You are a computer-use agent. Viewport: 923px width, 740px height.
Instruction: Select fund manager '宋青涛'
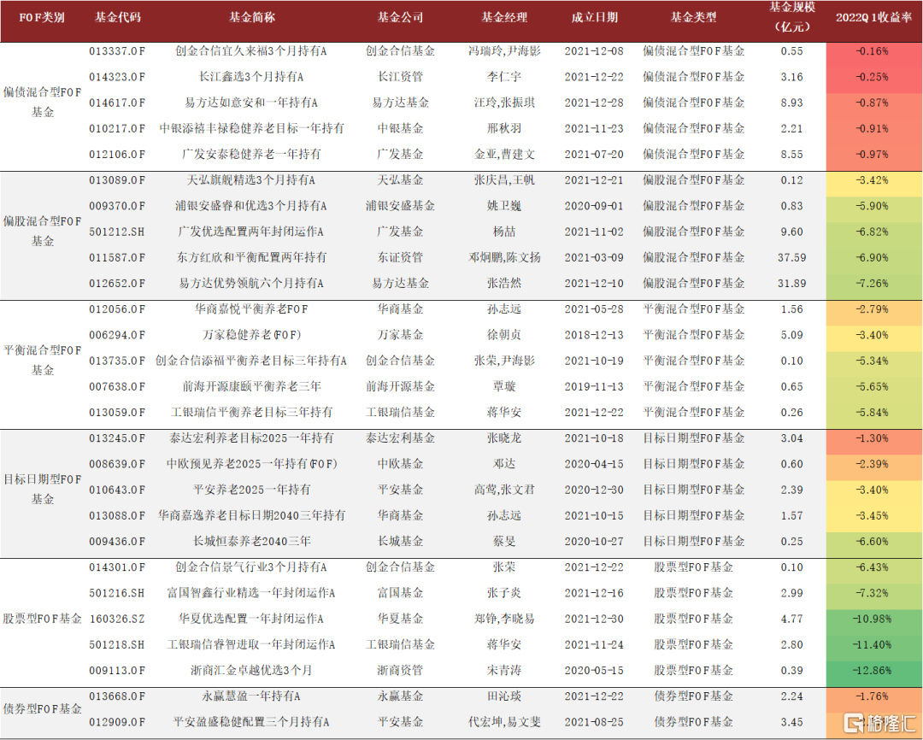tap(504, 671)
